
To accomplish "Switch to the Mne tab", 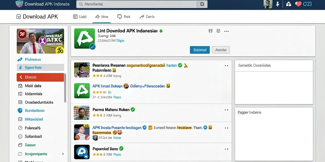I will pyautogui.click(x=102, y=17).
